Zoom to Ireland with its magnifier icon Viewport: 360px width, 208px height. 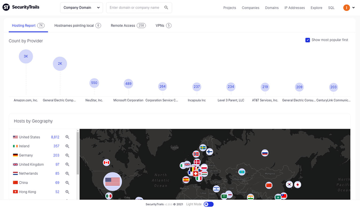[x=67, y=146]
